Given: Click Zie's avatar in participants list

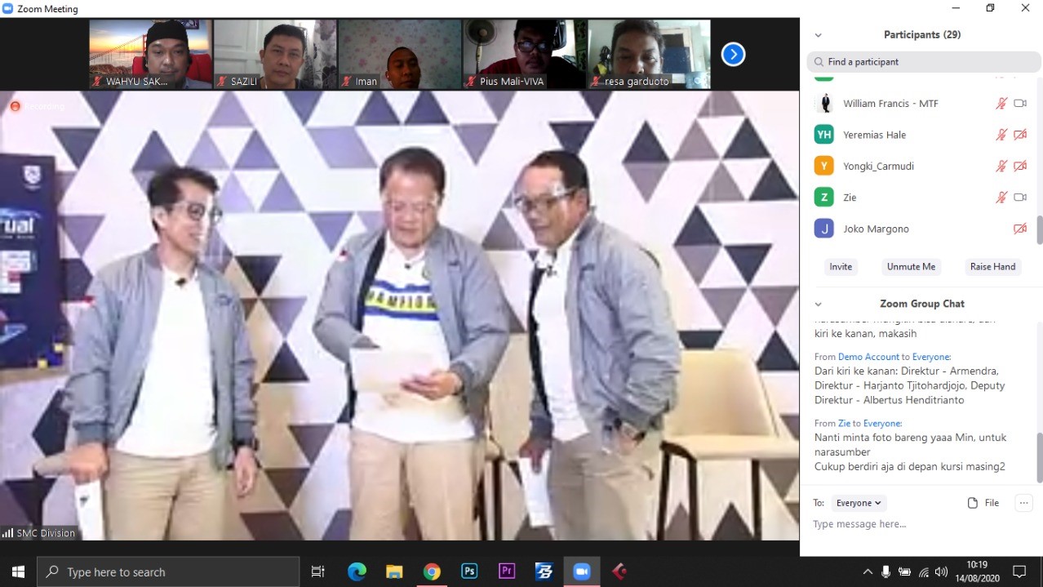Looking at the screenshot, I should [824, 198].
